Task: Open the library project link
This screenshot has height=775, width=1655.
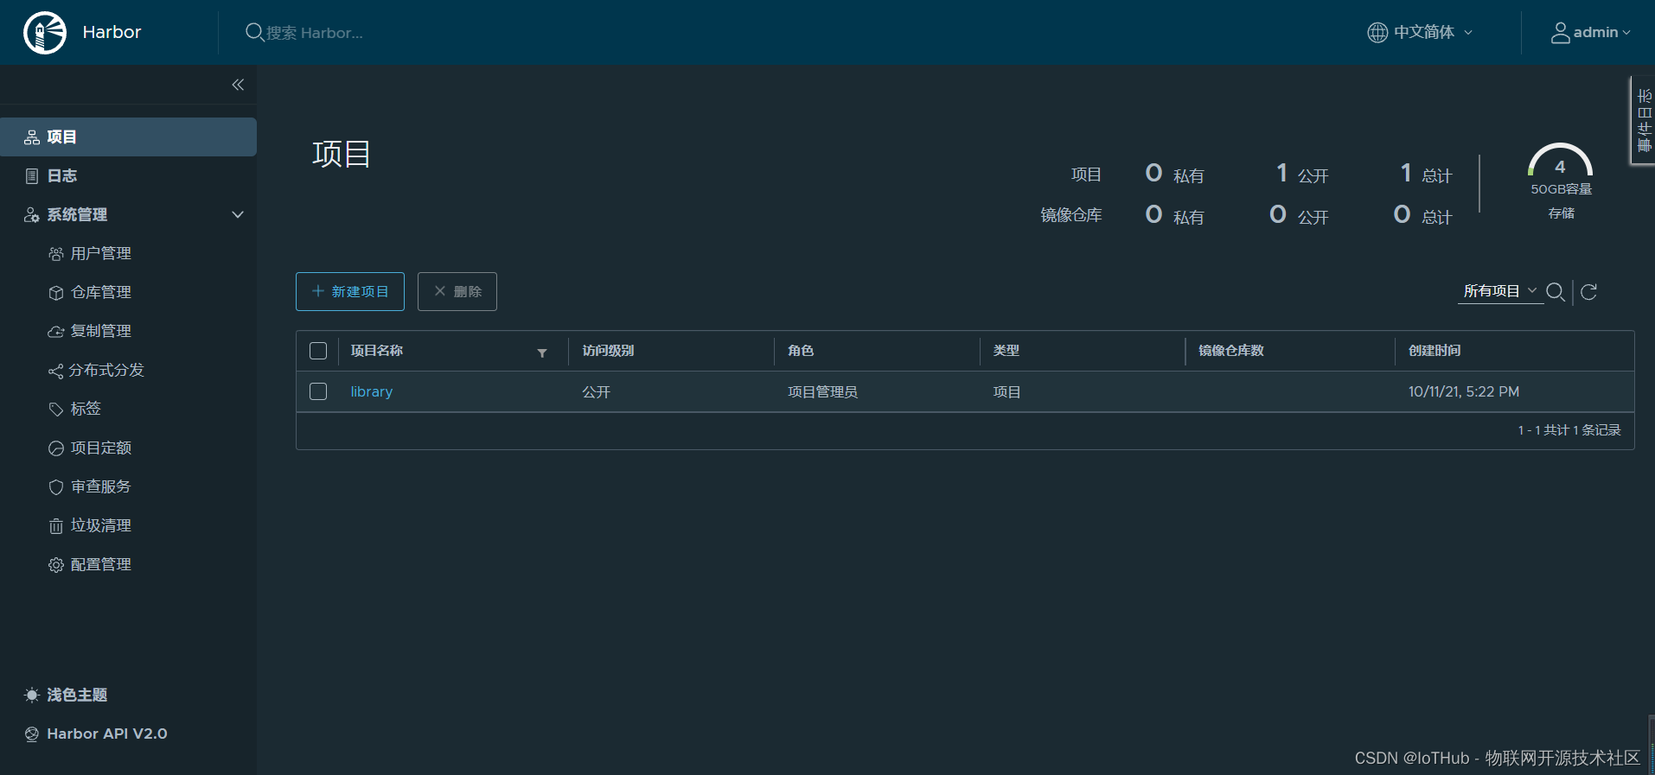Action: click(x=372, y=391)
